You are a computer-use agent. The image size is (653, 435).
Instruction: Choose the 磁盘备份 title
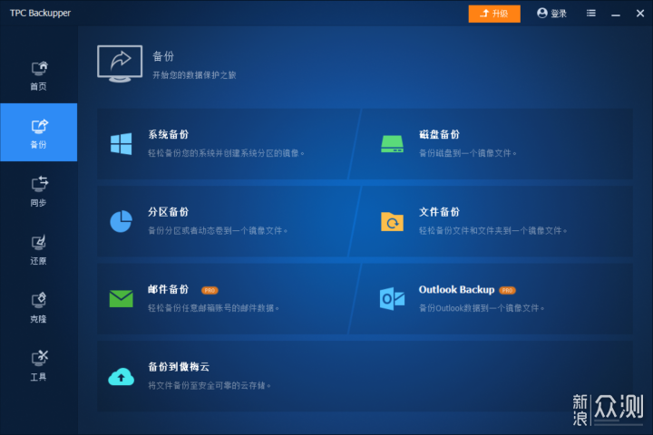439,134
